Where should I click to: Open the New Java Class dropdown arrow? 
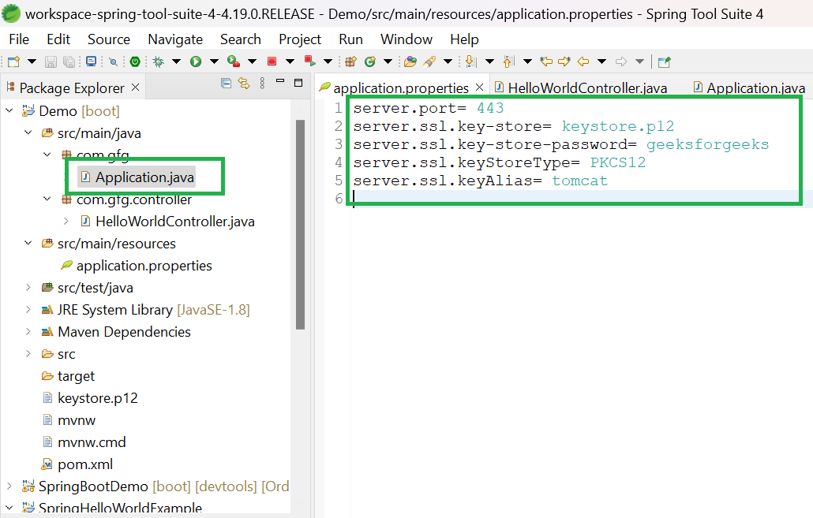click(x=388, y=61)
